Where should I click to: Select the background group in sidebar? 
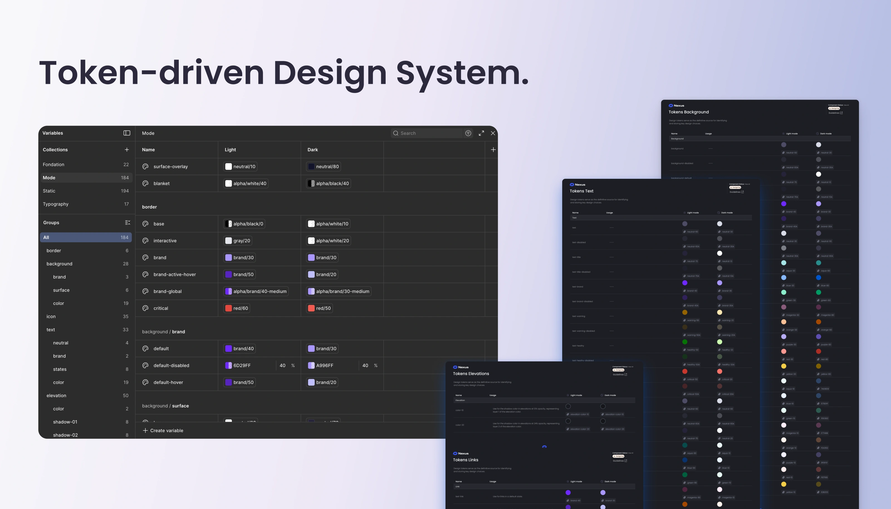point(59,264)
